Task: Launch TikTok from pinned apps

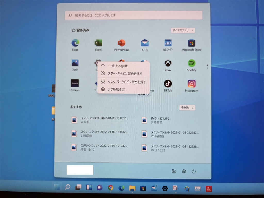Action: point(168,86)
